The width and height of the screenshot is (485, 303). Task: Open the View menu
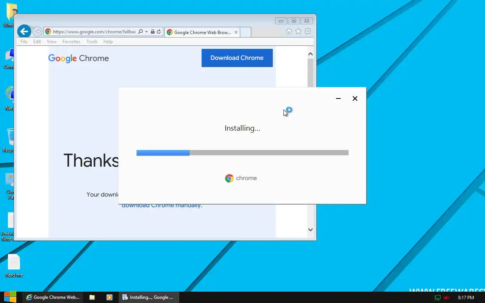pos(52,42)
